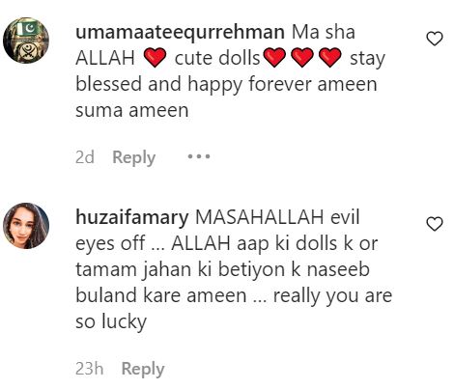Click the 'MASAHALLAH evil' comment text

tap(277, 217)
